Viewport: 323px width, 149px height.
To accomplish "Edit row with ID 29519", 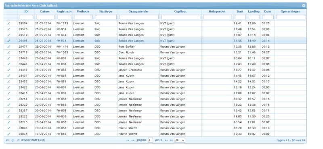I will [x=8, y=35].
